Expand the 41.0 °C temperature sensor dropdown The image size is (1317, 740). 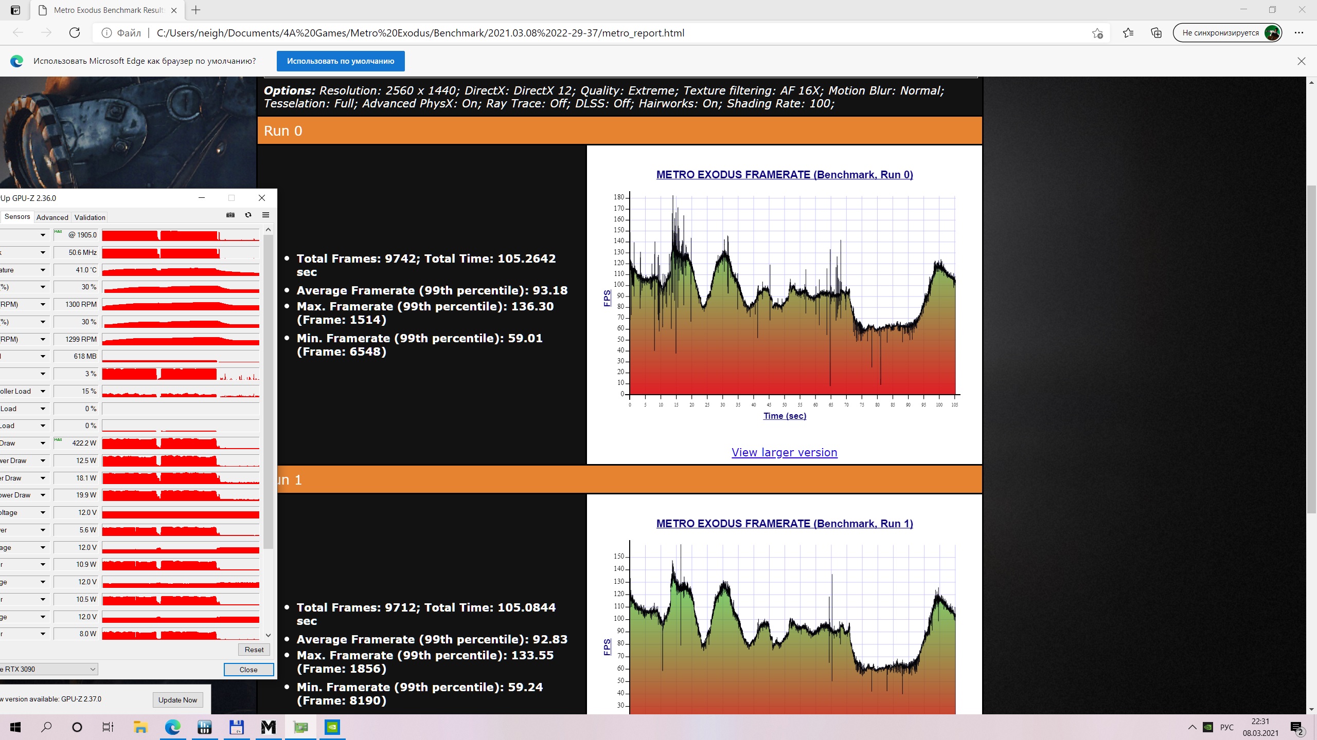tap(43, 270)
